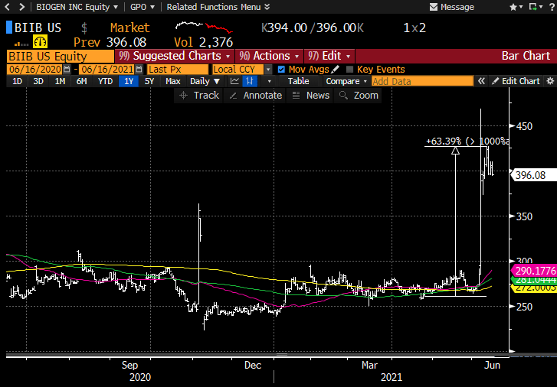Click the favorites star icon

click(513, 7)
